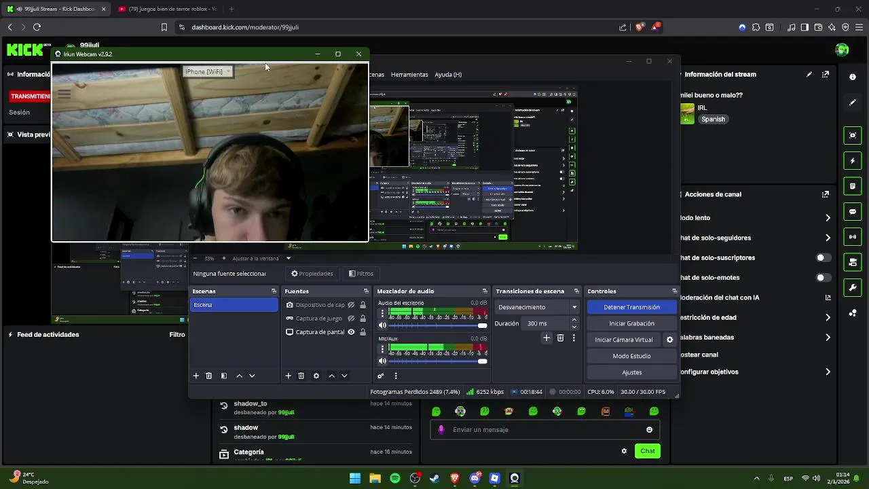The width and height of the screenshot is (869, 489).
Task: Add a scene transition with plus icon
Action: point(547,338)
